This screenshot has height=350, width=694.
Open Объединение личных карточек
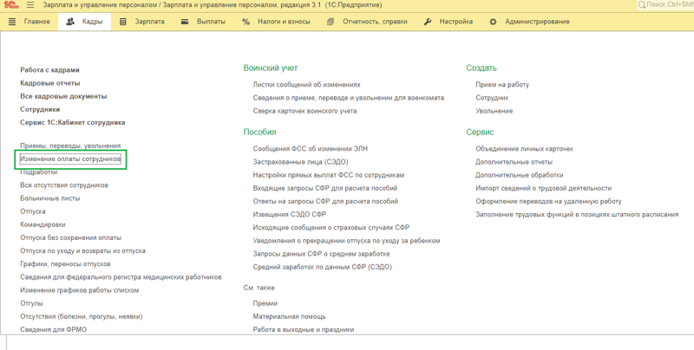[x=525, y=149]
